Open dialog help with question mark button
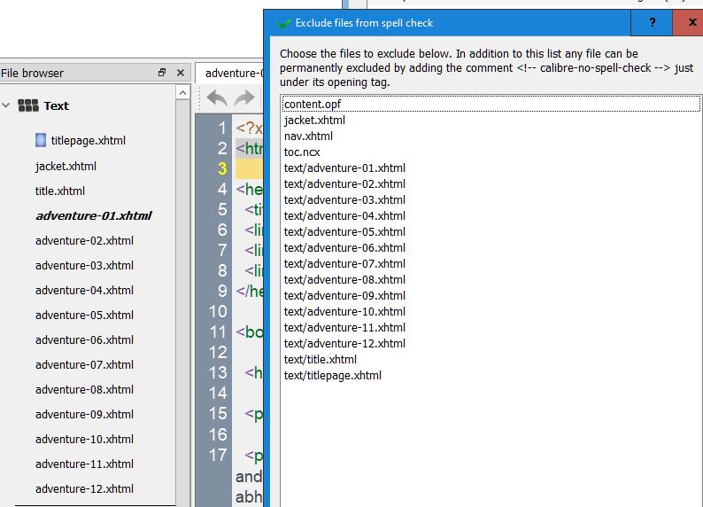 pyautogui.click(x=652, y=22)
